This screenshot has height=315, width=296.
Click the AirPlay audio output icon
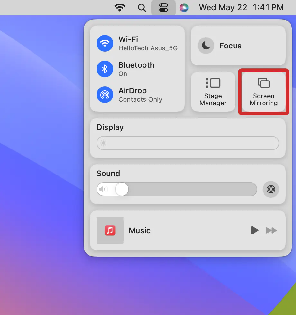click(271, 189)
